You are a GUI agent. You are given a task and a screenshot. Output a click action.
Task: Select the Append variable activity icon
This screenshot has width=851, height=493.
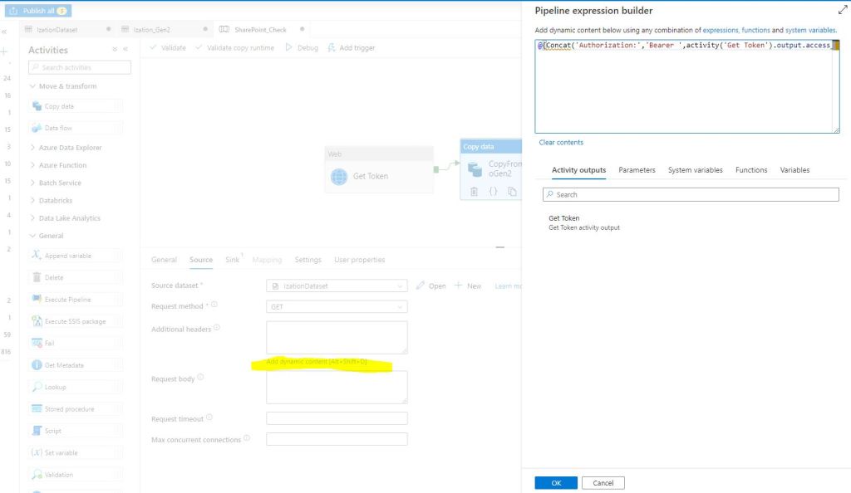coord(37,256)
